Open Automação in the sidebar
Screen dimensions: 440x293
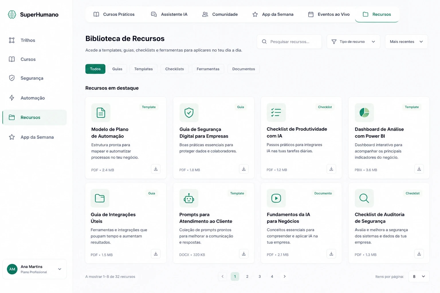[34, 98]
